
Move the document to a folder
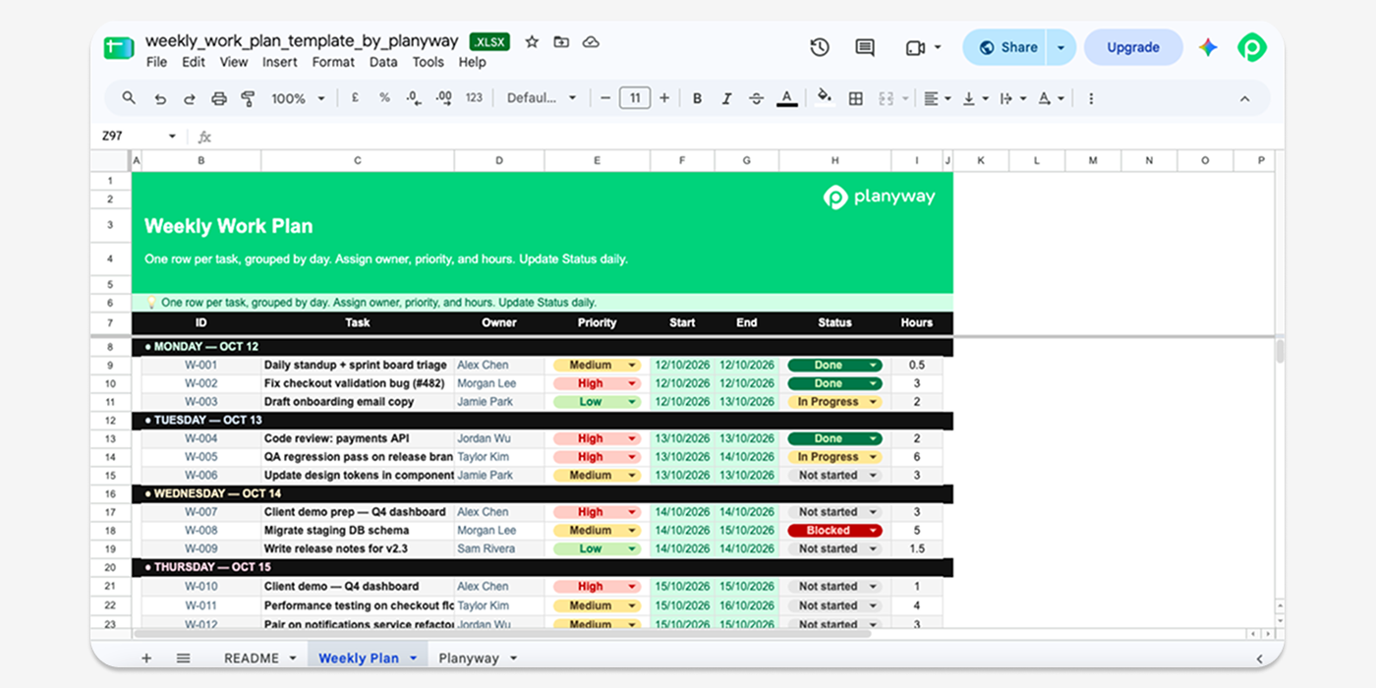(561, 42)
